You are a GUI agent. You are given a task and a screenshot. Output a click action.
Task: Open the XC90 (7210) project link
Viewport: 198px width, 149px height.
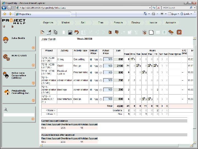(19, 55)
